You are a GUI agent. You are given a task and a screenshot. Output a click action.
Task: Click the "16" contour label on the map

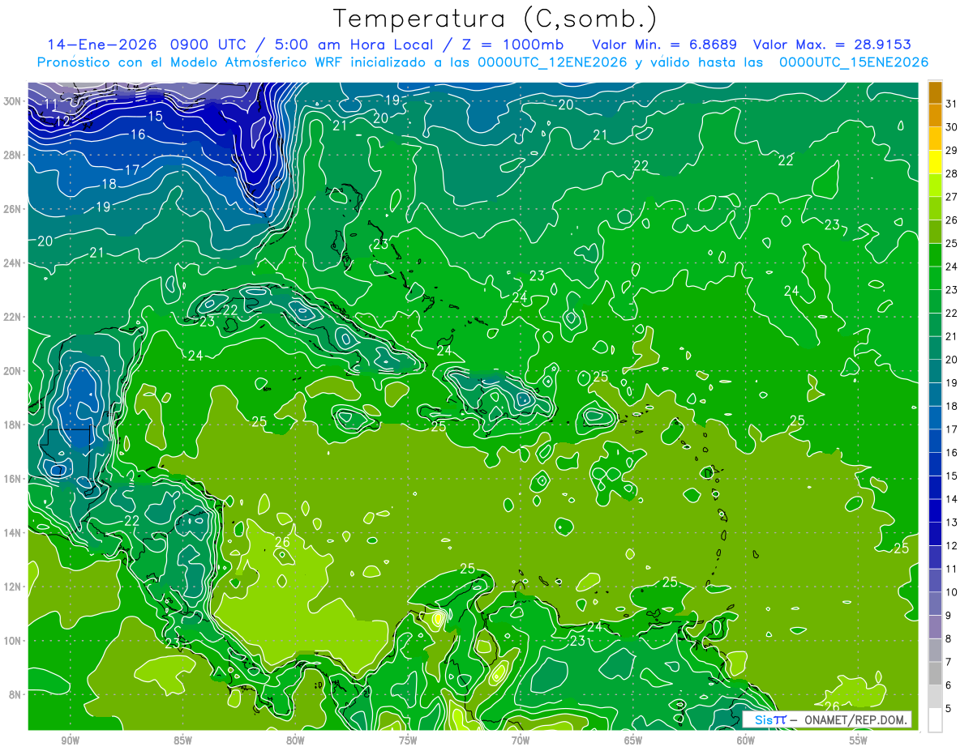coord(138,134)
